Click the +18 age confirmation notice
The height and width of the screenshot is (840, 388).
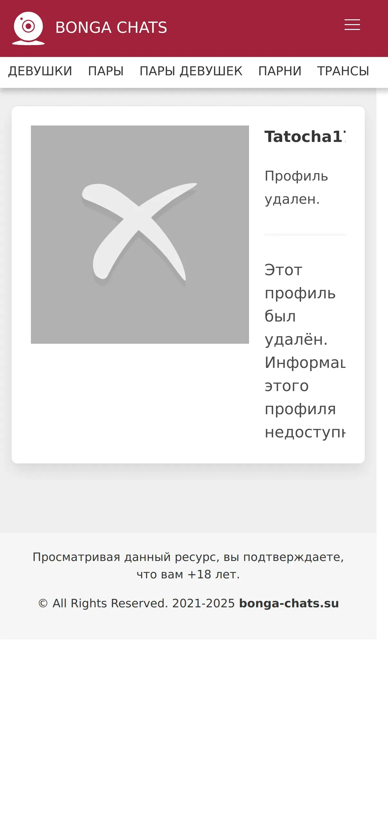[188, 566]
